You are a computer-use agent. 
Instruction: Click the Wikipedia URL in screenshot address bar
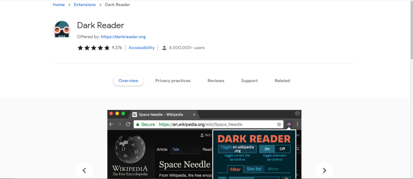pyautogui.click(x=200, y=124)
